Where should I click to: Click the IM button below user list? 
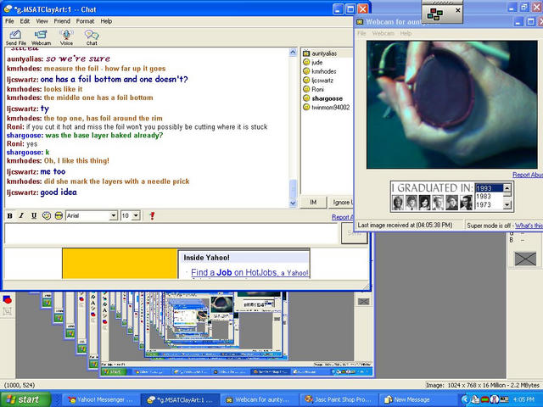click(313, 202)
